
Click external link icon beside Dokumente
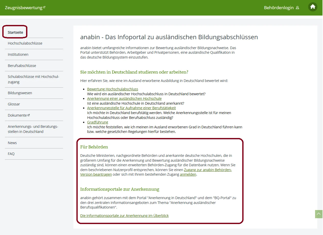tap(29, 115)
